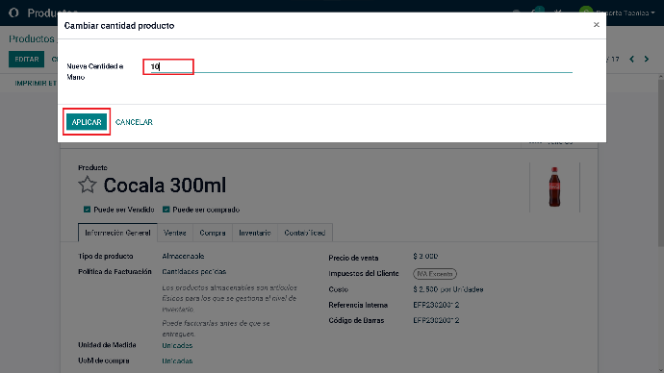Toggle the Puede ser comprado checkbox

pyautogui.click(x=166, y=210)
